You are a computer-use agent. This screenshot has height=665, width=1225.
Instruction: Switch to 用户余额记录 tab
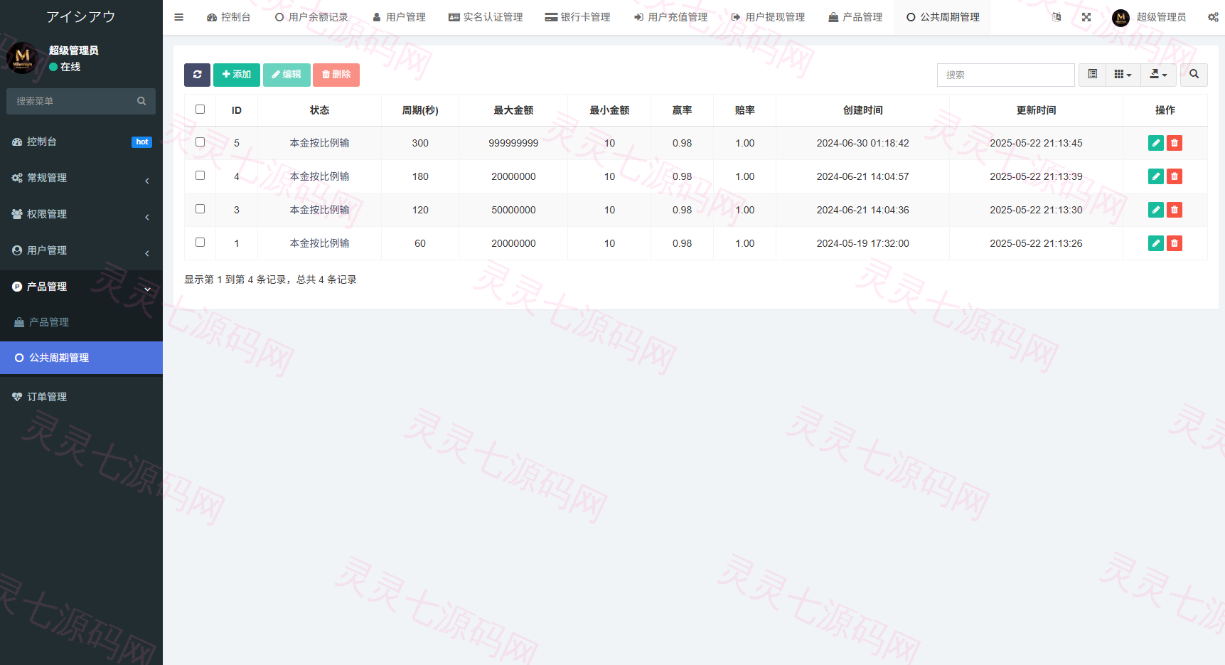311,17
